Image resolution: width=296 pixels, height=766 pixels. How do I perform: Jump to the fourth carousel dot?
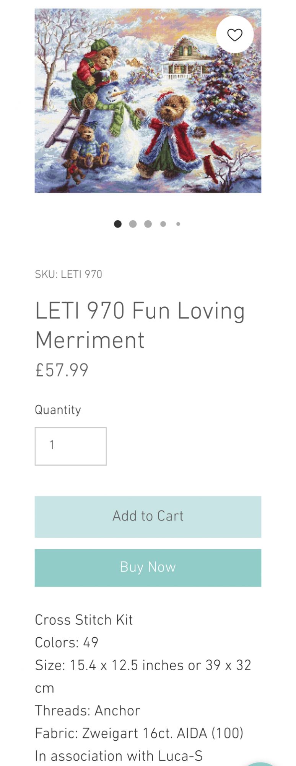click(163, 224)
